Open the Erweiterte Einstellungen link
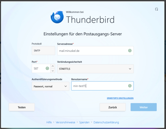Viewport: 166px width, 129px height. [120, 98]
